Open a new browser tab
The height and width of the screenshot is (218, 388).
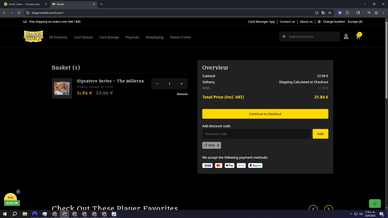[x=101, y=4]
